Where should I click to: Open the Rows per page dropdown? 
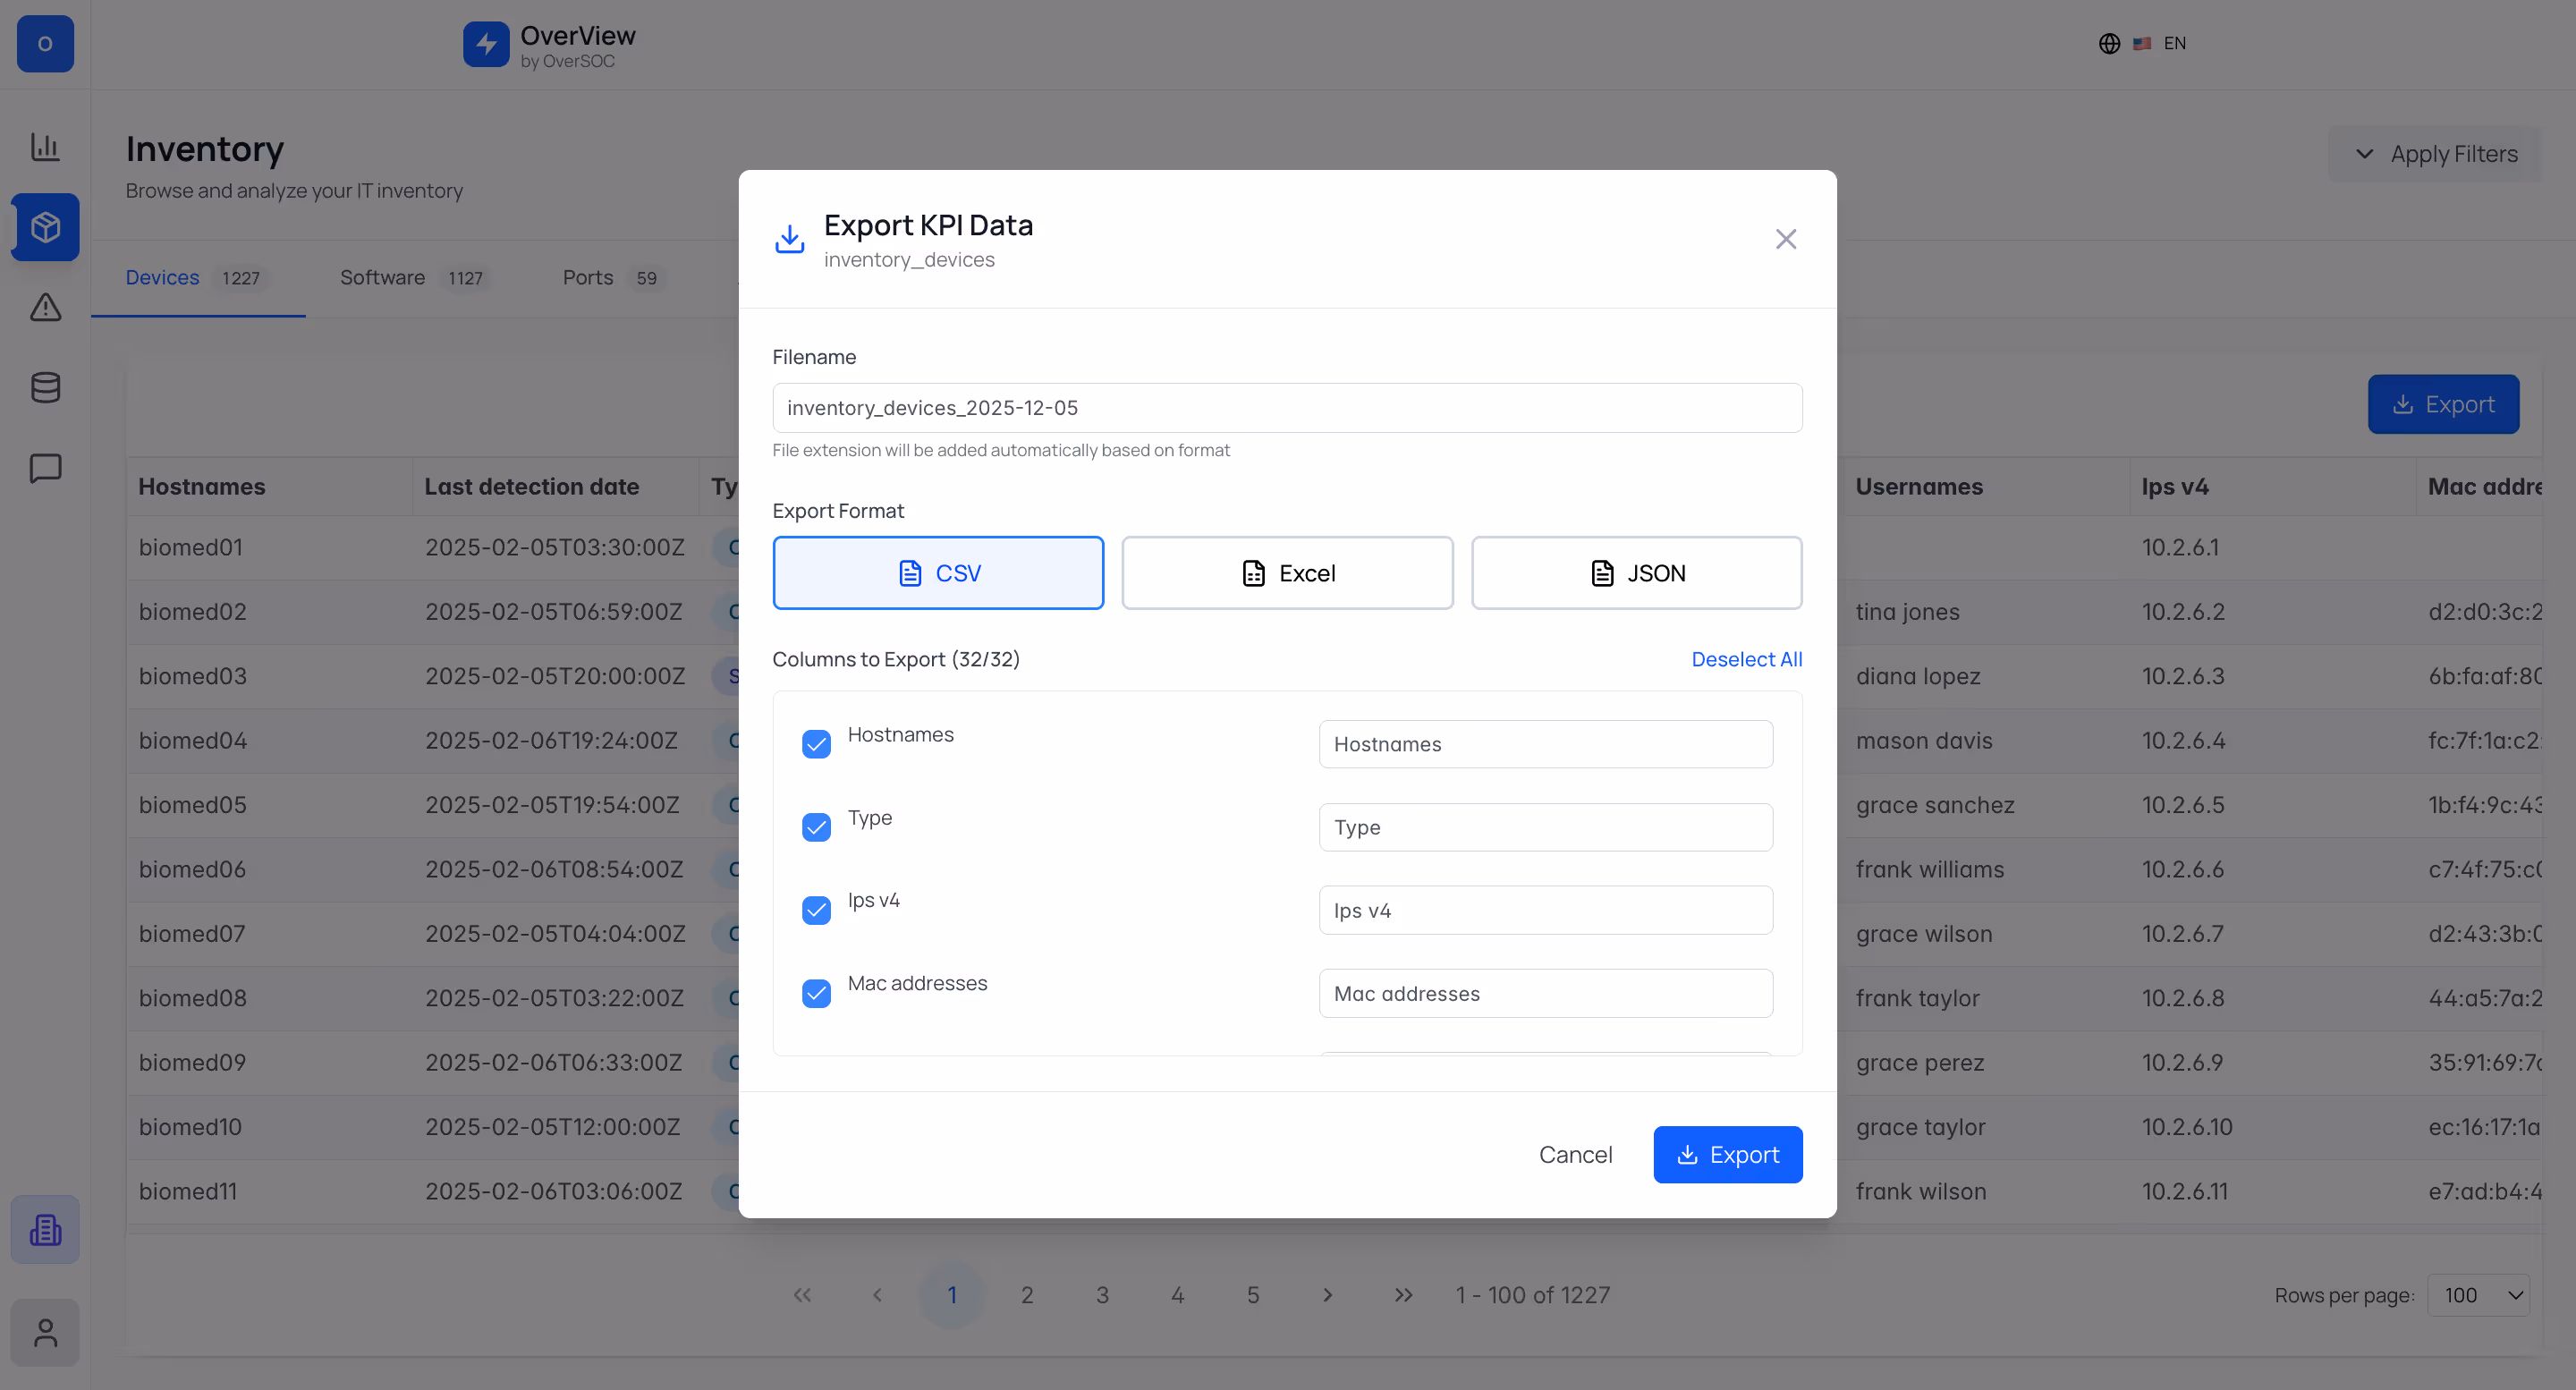2478,1295
